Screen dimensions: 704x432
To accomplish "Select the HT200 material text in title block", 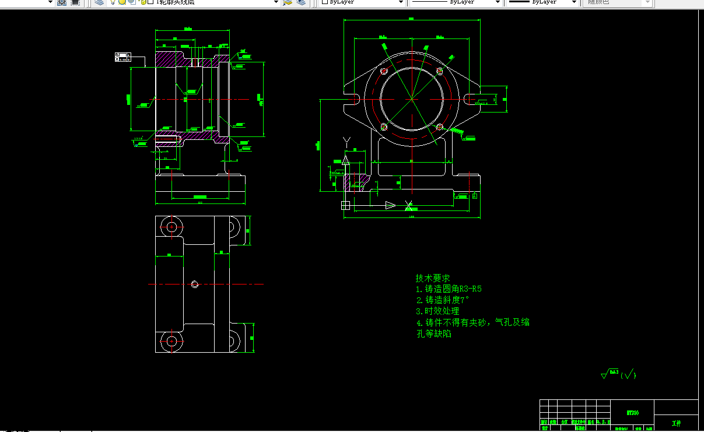I will 632,412.
